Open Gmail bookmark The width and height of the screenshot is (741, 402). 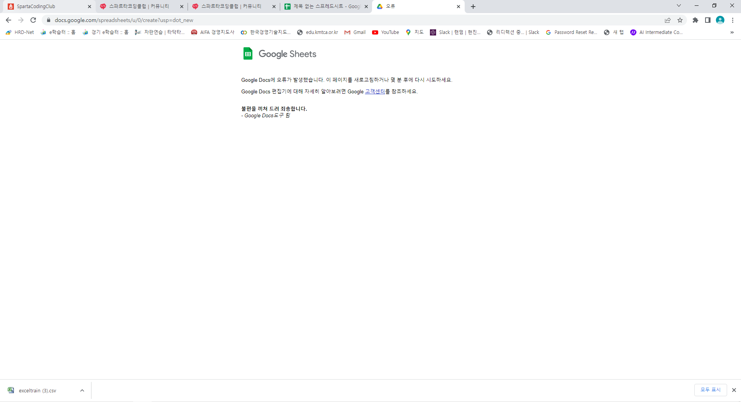pos(355,32)
